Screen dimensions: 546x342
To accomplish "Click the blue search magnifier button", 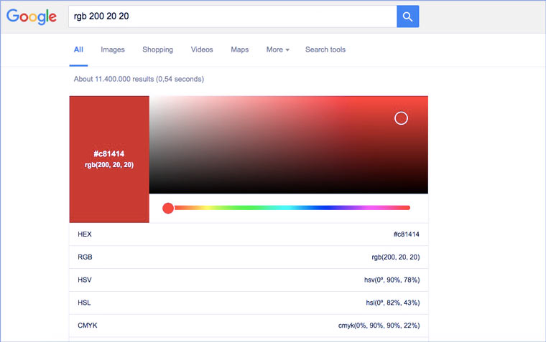I will [408, 16].
